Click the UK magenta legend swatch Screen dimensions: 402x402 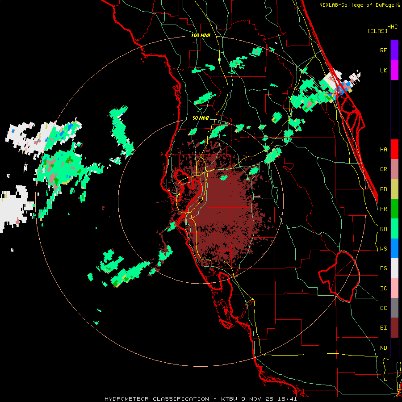pos(394,70)
